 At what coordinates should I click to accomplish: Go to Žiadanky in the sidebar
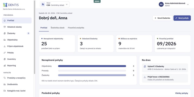click(x=17, y=33)
